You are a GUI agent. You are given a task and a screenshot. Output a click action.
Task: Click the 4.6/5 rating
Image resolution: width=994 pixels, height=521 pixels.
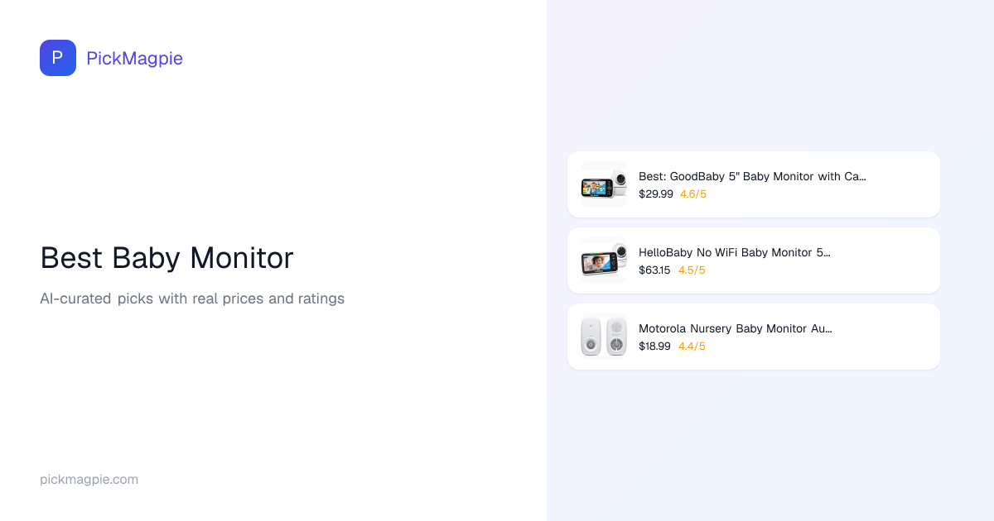tap(693, 194)
